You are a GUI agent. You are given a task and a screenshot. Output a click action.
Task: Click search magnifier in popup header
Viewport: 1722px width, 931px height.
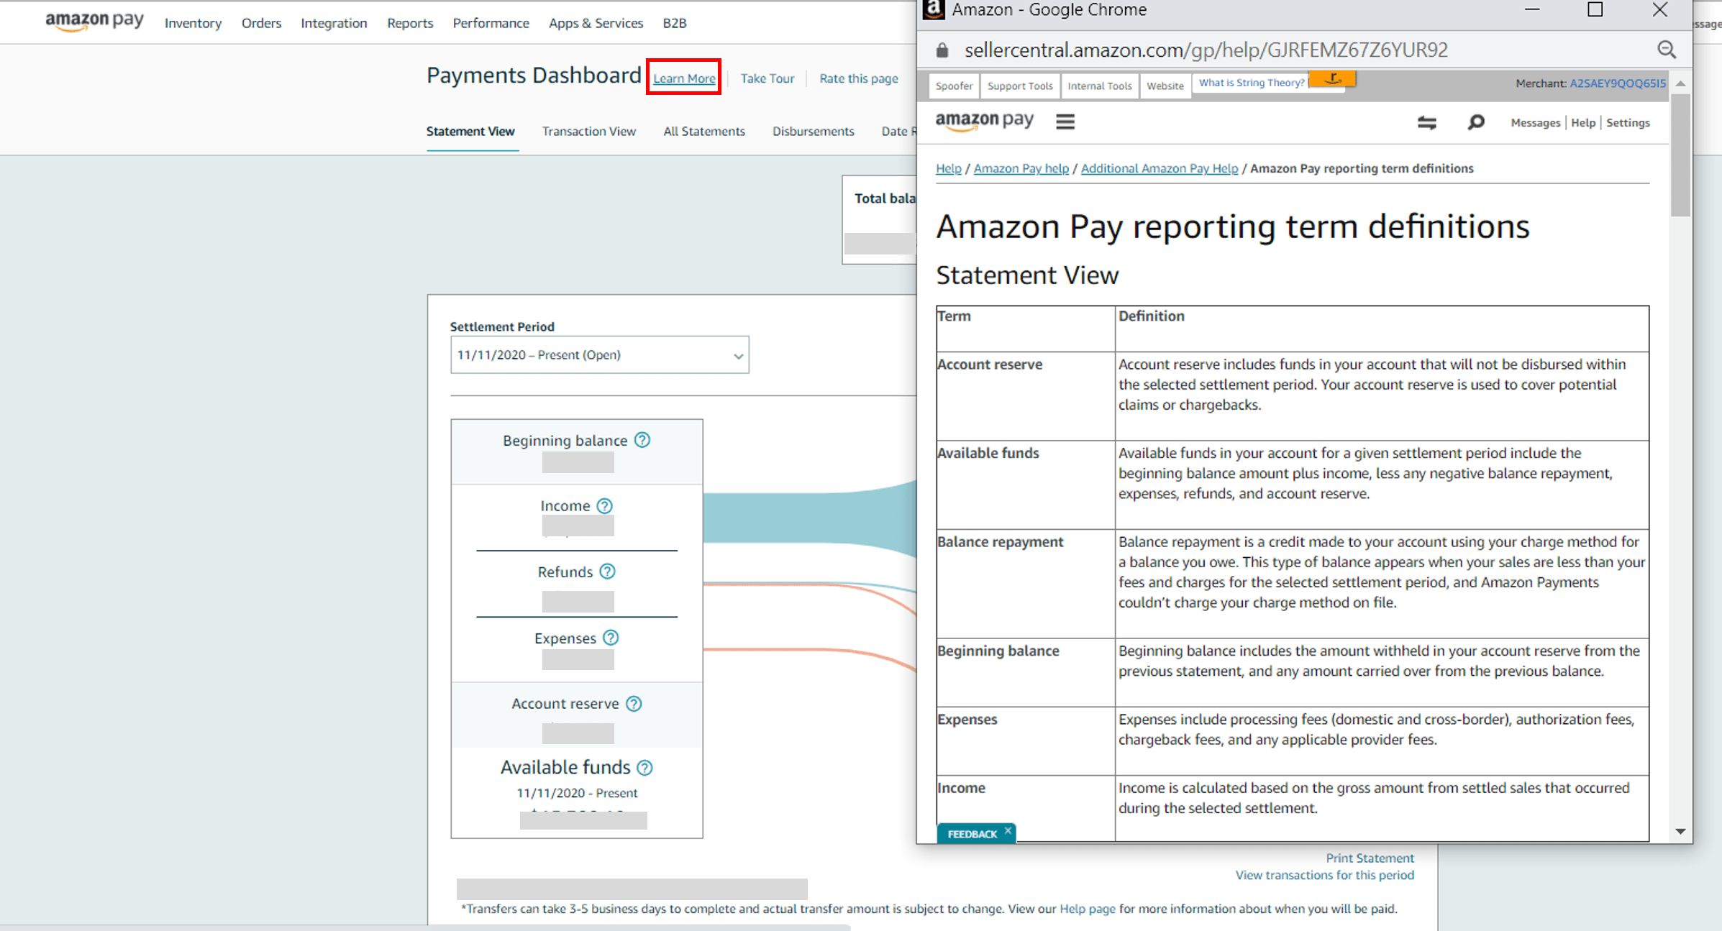[x=1476, y=123]
